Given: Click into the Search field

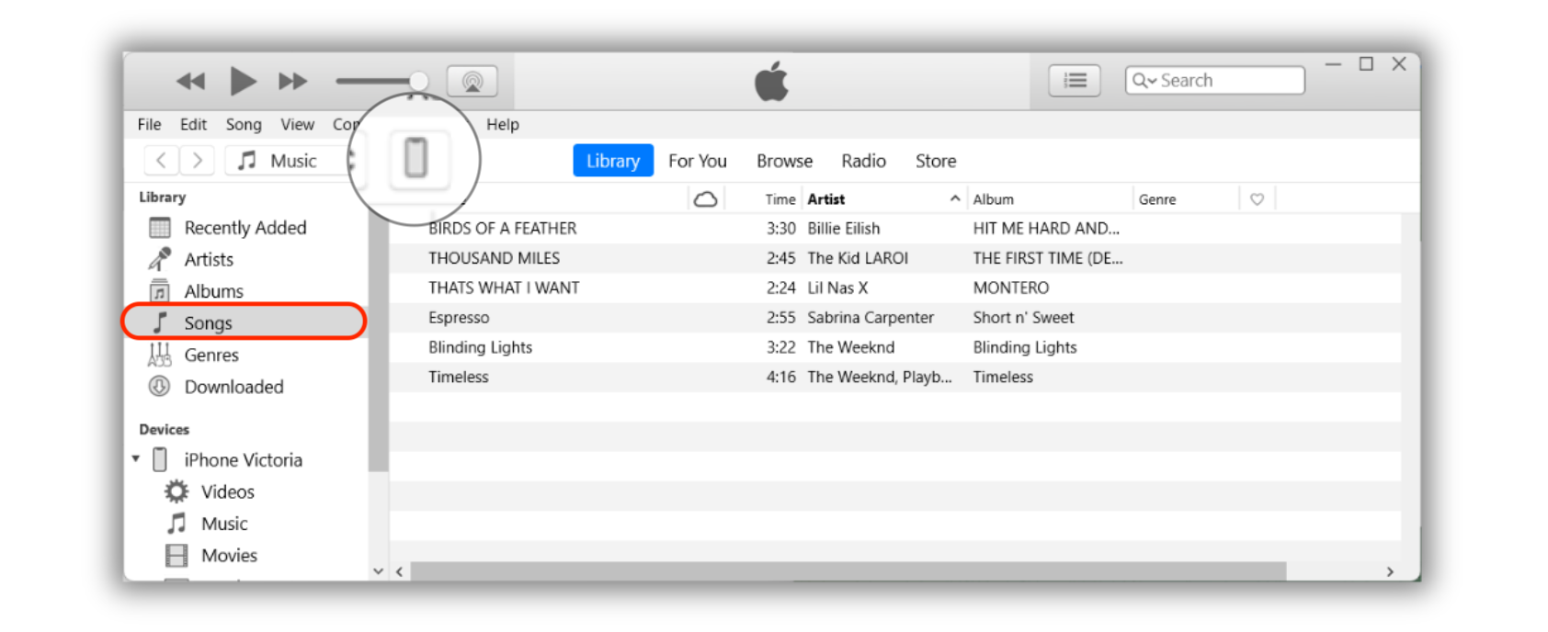Looking at the screenshot, I should pos(1215,81).
